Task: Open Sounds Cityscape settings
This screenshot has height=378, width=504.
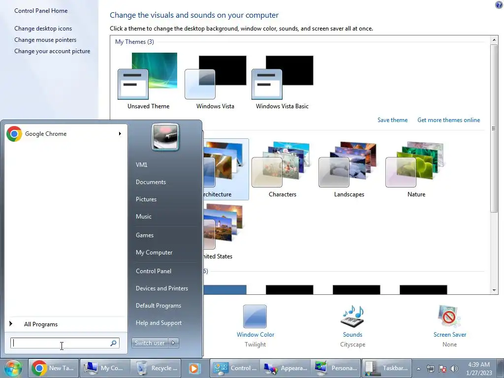Action: [x=352, y=326]
